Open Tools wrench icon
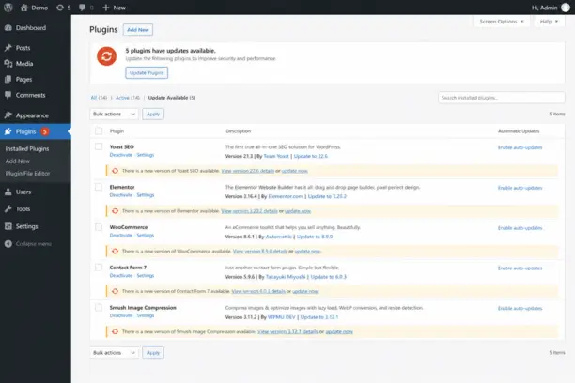 click(8, 209)
